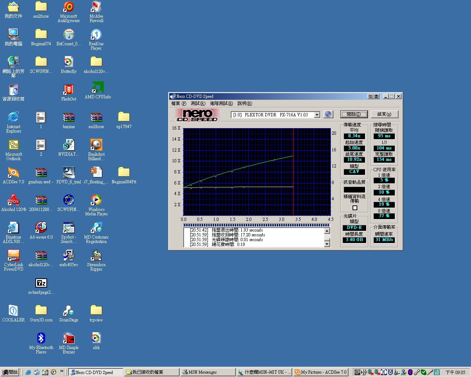This screenshot has width=471, height=377.
Task: Open Spybot Search desktop icon
Action: [68, 233]
